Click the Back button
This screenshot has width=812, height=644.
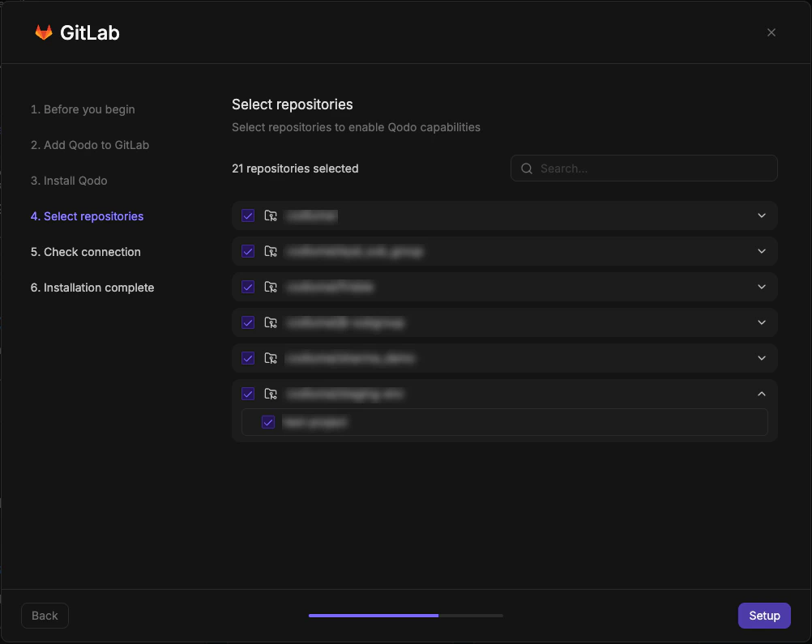coord(45,616)
